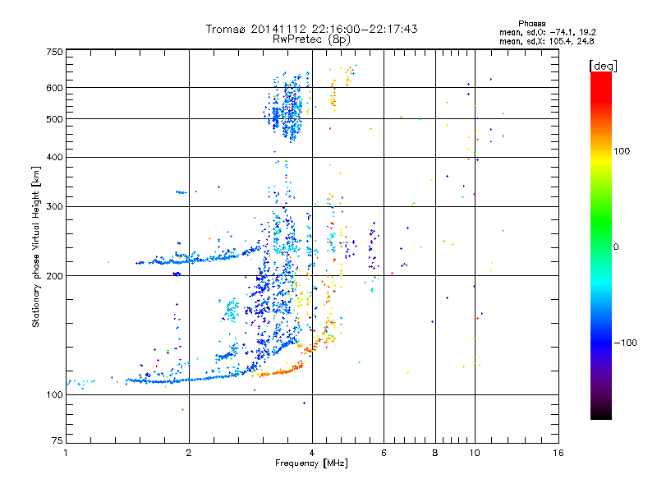Viewport: 657px width, 493px height.
Task: Click the frequency tick label '4'
Action: pyautogui.click(x=312, y=453)
